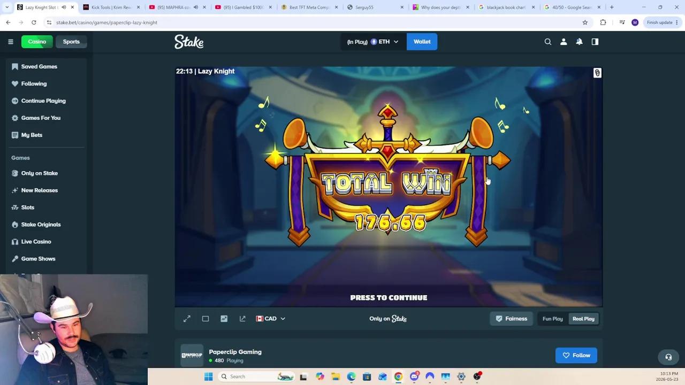Open Chrome extensions puzzle icon
The height and width of the screenshot is (385, 685).
pos(603,22)
